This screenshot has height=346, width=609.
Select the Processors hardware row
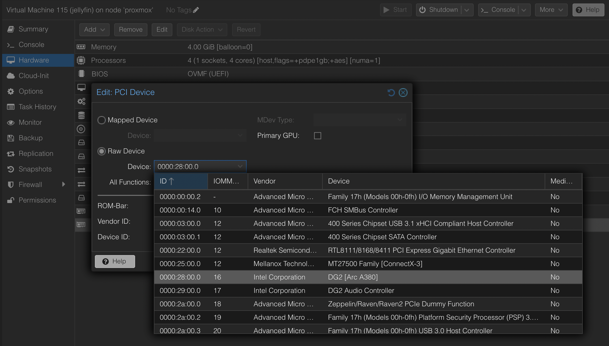(342, 60)
